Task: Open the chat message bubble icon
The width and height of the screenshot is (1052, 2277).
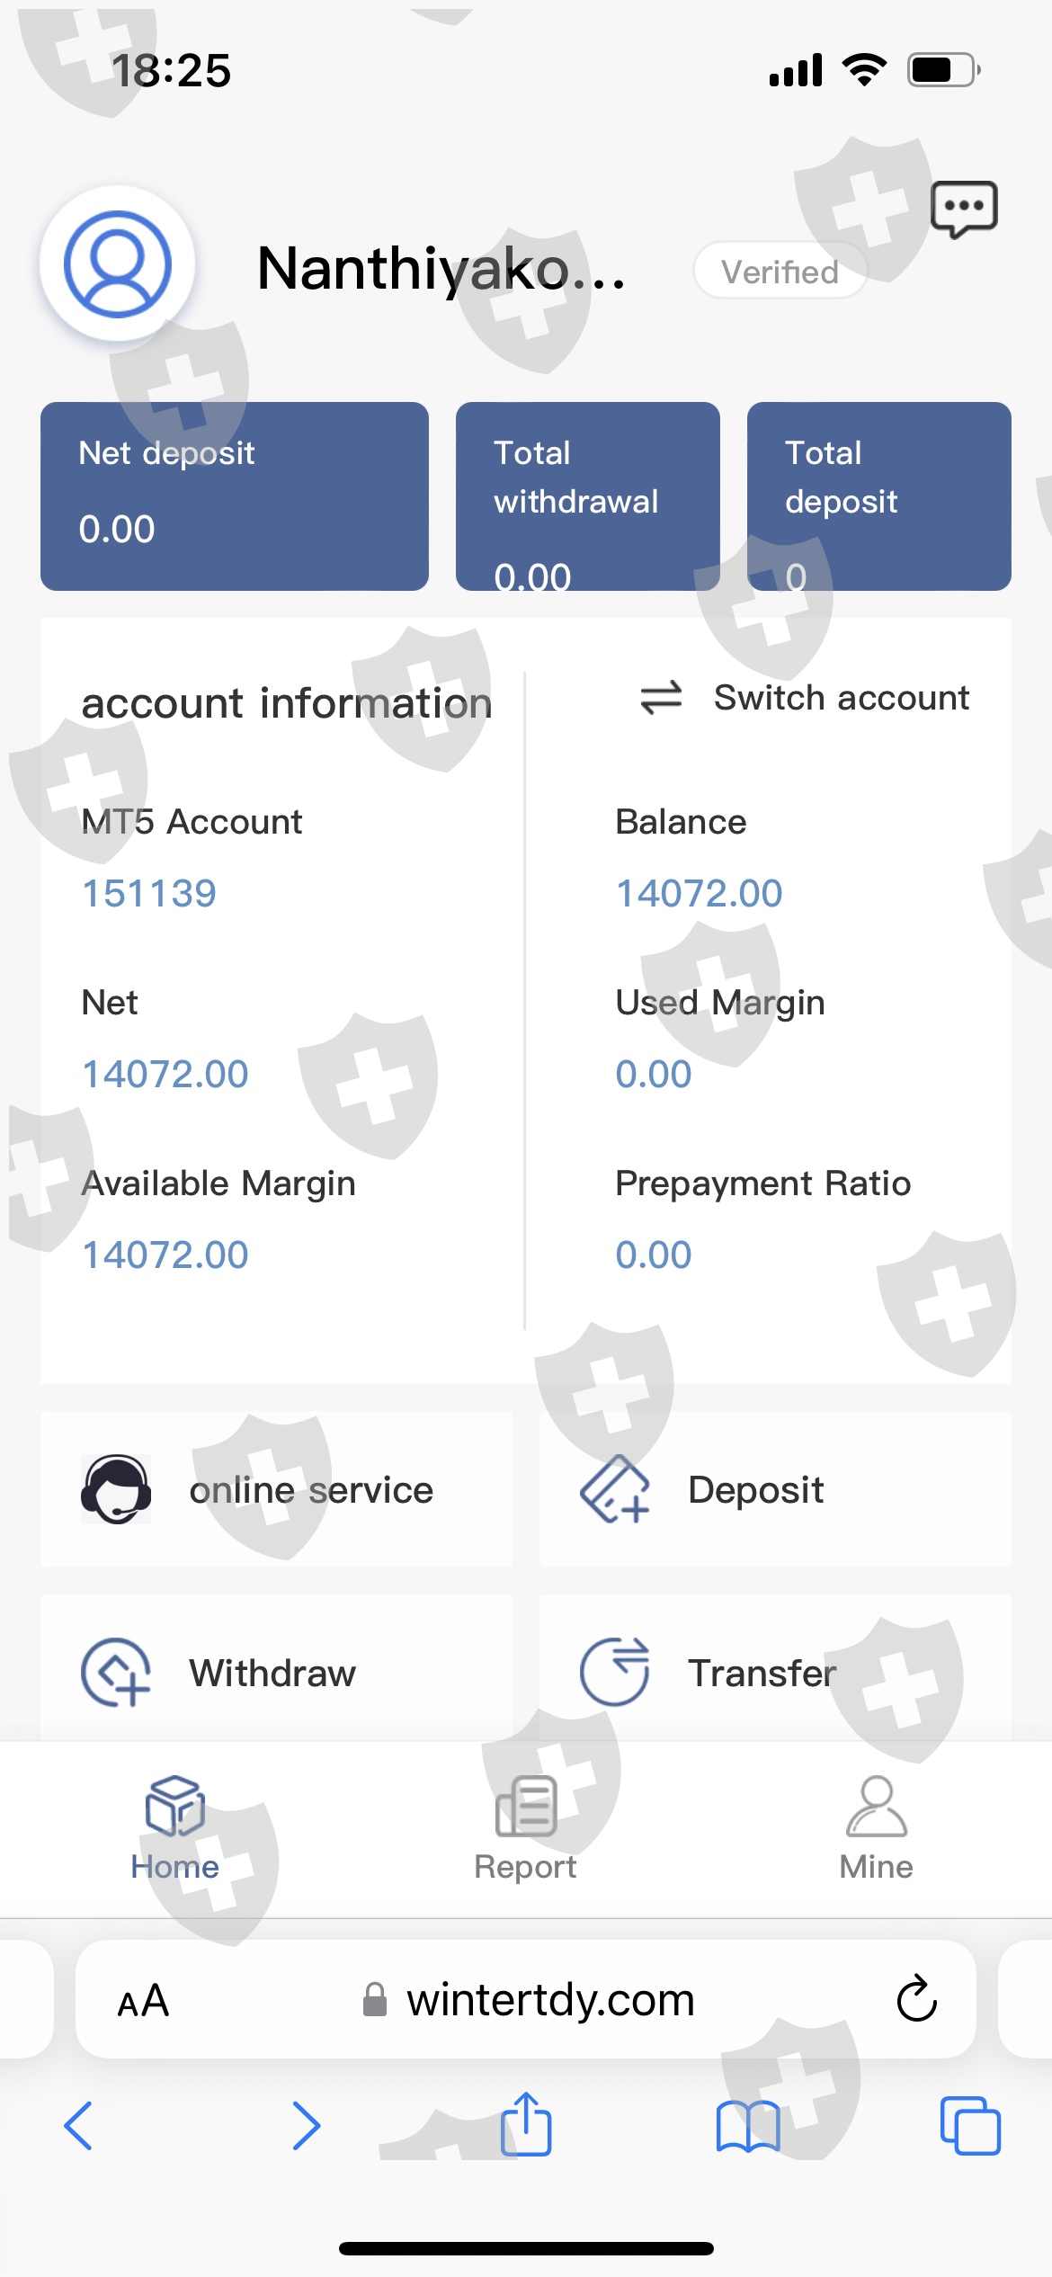Action: (x=964, y=210)
